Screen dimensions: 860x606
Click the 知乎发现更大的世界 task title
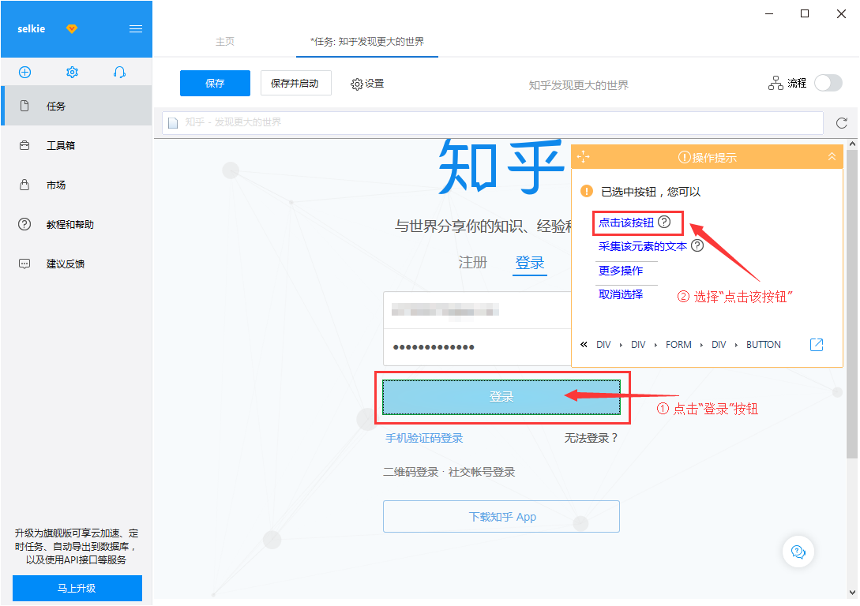579,85
